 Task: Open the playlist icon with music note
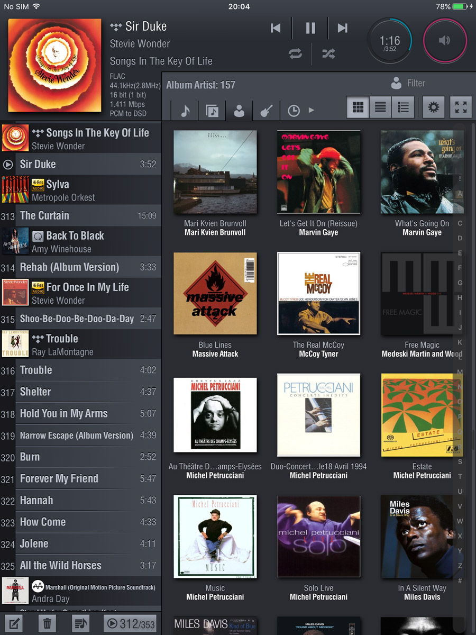coord(81,623)
